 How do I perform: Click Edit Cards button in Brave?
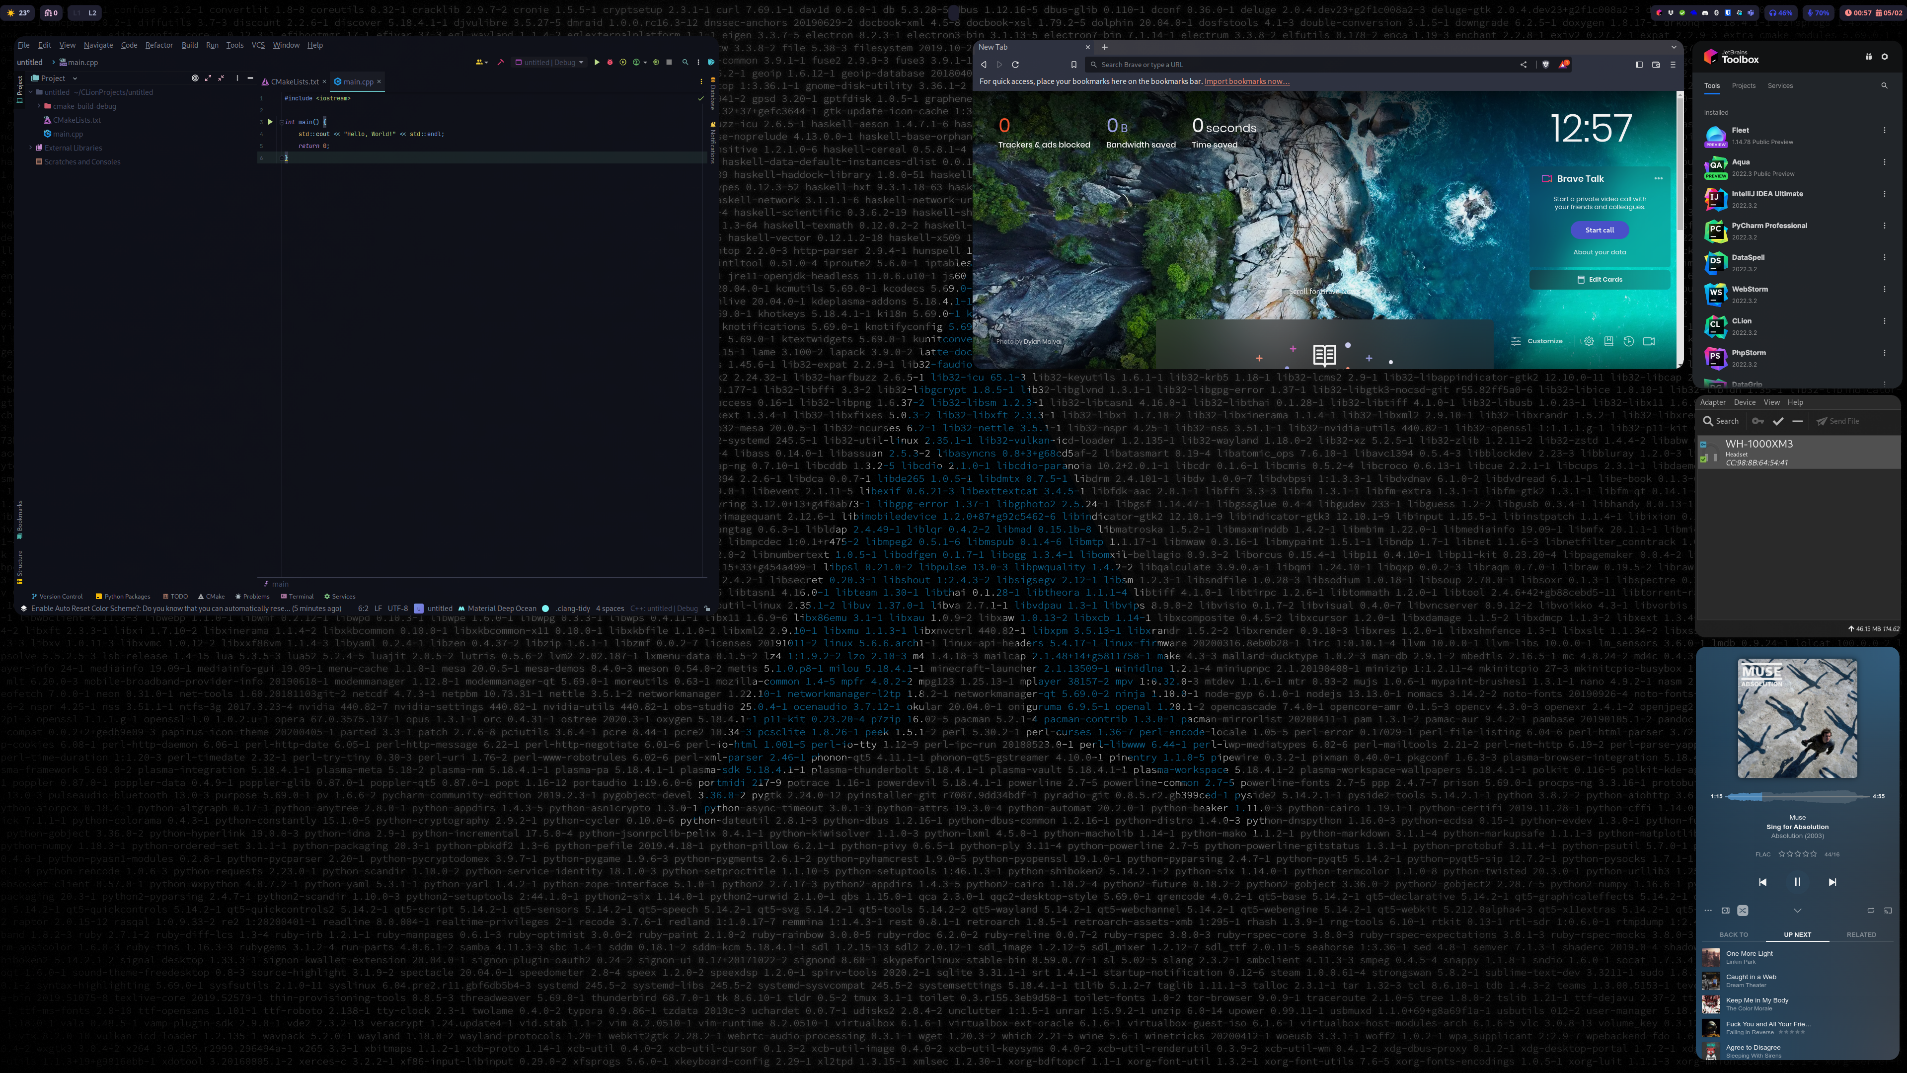tap(1599, 280)
